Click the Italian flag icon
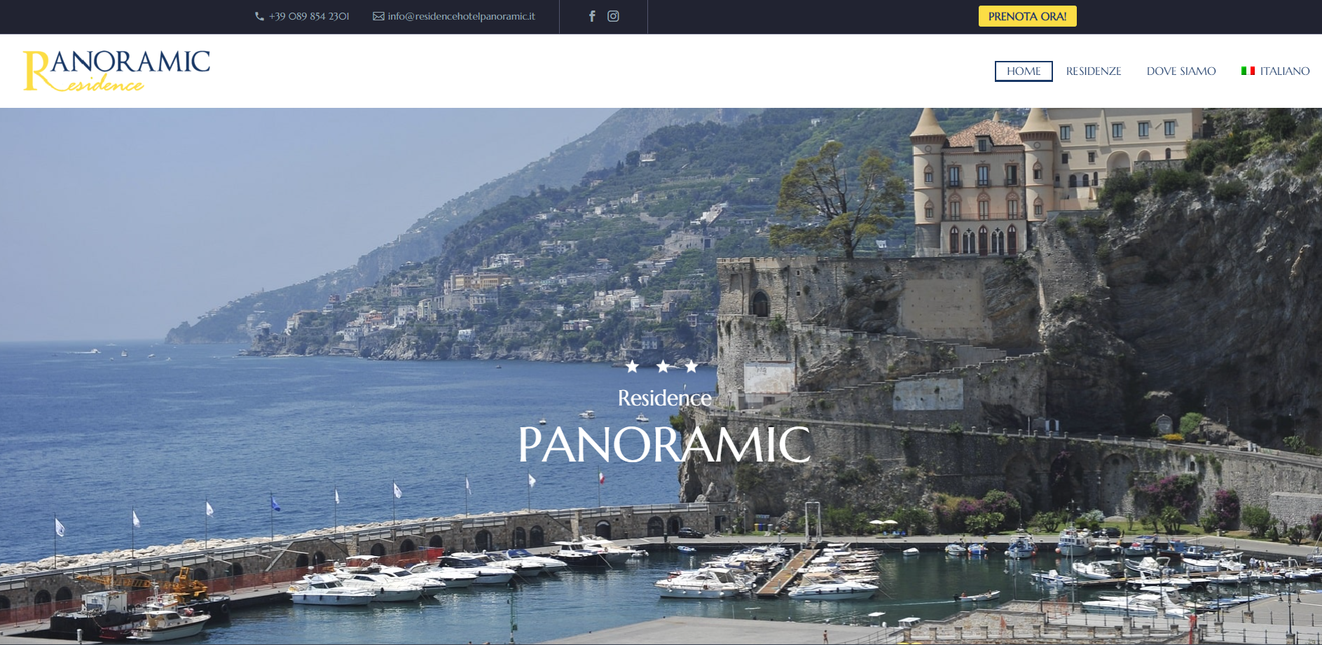 click(x=1248, y=71)
